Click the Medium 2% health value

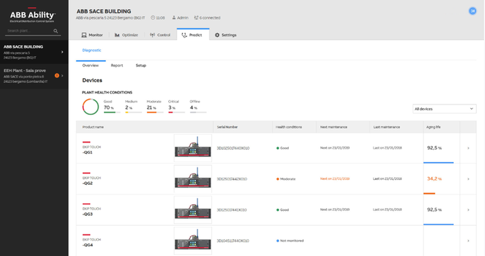coord(128,107)
